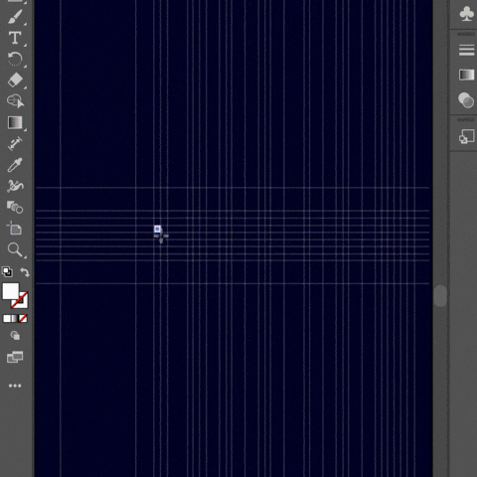Reset to default fill and stroke

click(7, 272)
